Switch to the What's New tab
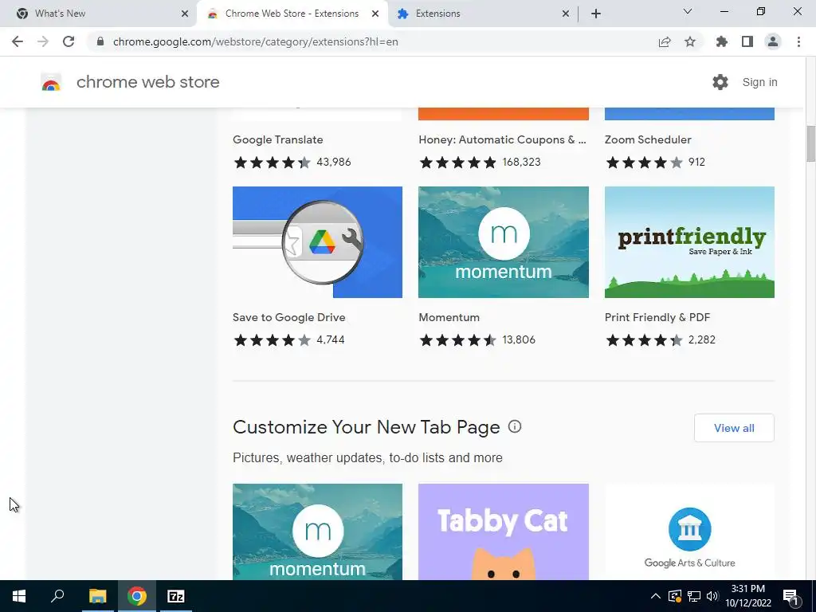The height and width of the screenshot is (612, 816). coord(99,14)
